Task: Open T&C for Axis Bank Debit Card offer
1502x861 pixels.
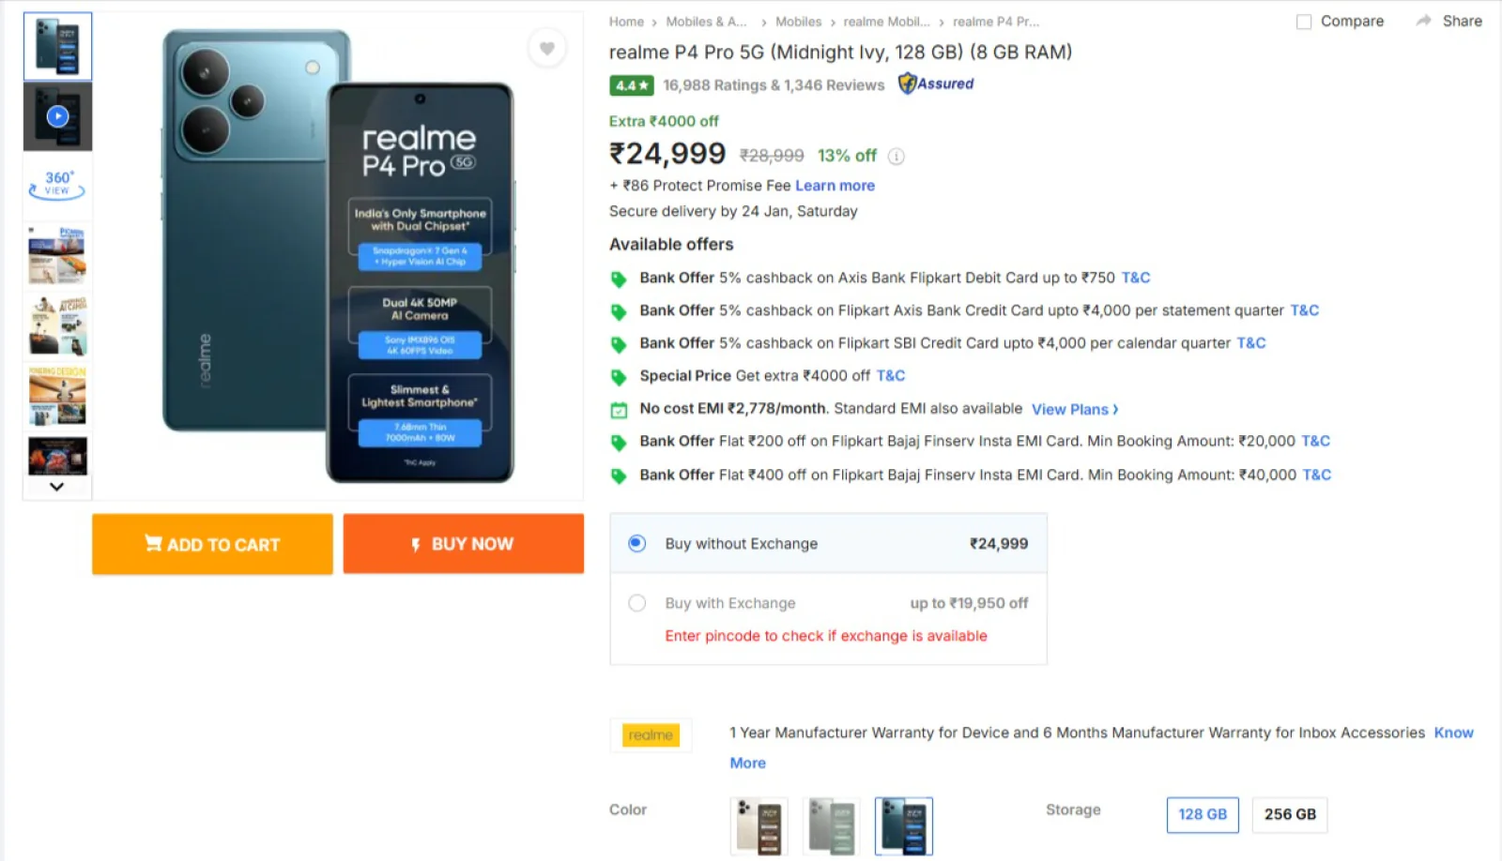Action: coord(1135,278)
